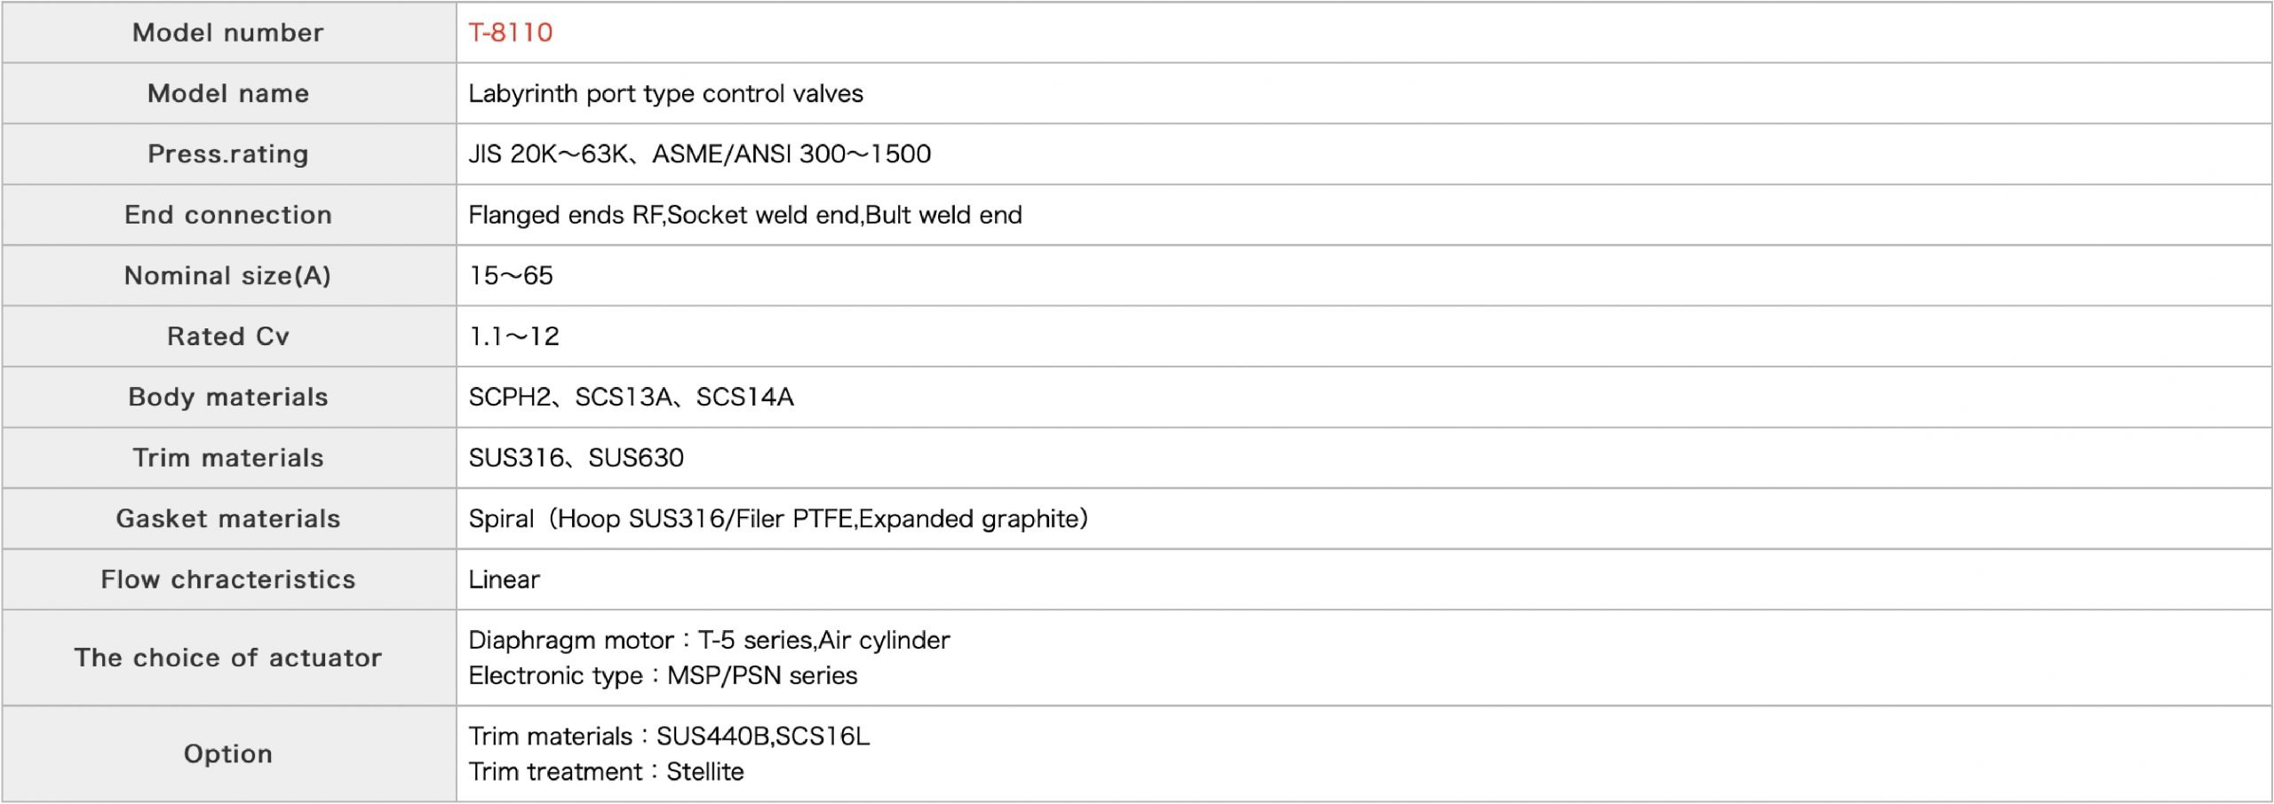Click the Linear flow characteristic value

coord(504,579)
